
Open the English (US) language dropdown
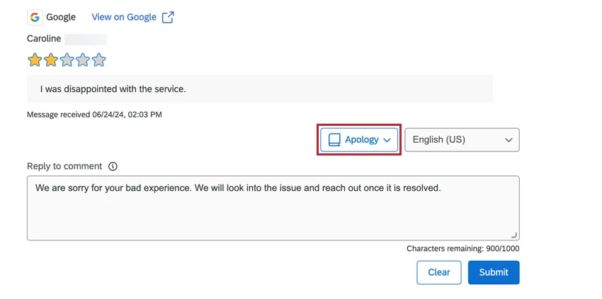point(462,140)
